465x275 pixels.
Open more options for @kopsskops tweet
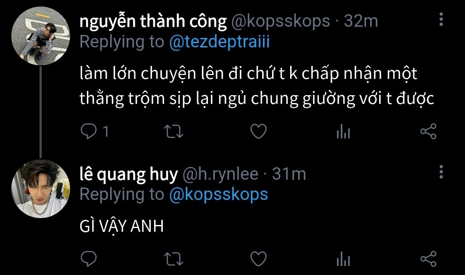pyautogui.click(x=441, y=19)
